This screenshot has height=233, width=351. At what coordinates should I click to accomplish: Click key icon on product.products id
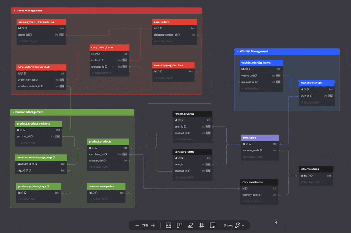point(93,148)
